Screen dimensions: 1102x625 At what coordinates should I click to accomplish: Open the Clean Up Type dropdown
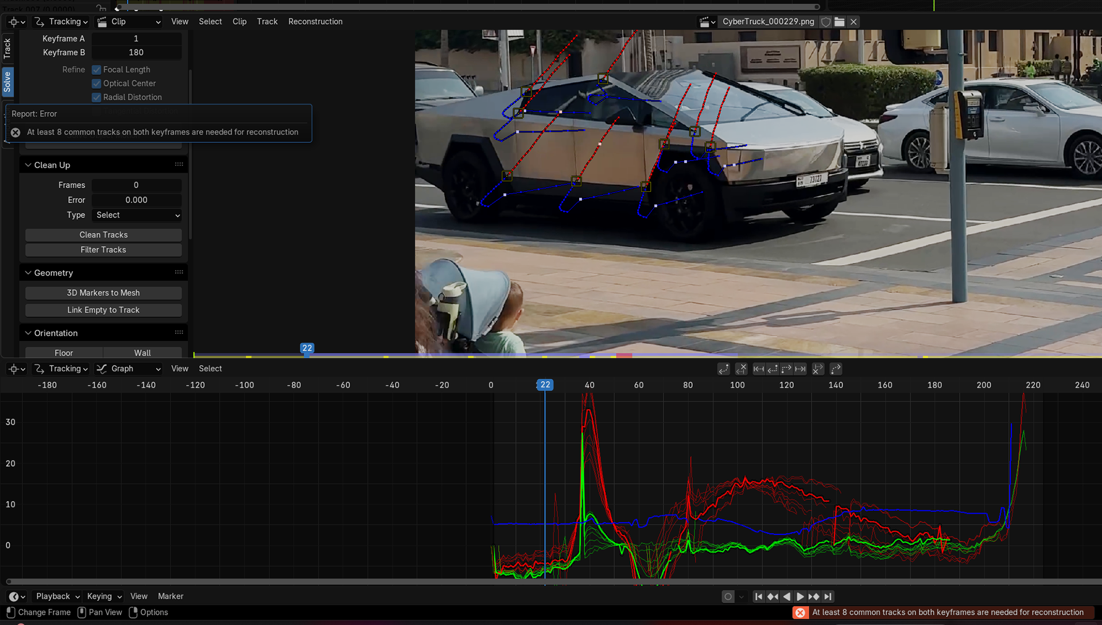(137, 215)
